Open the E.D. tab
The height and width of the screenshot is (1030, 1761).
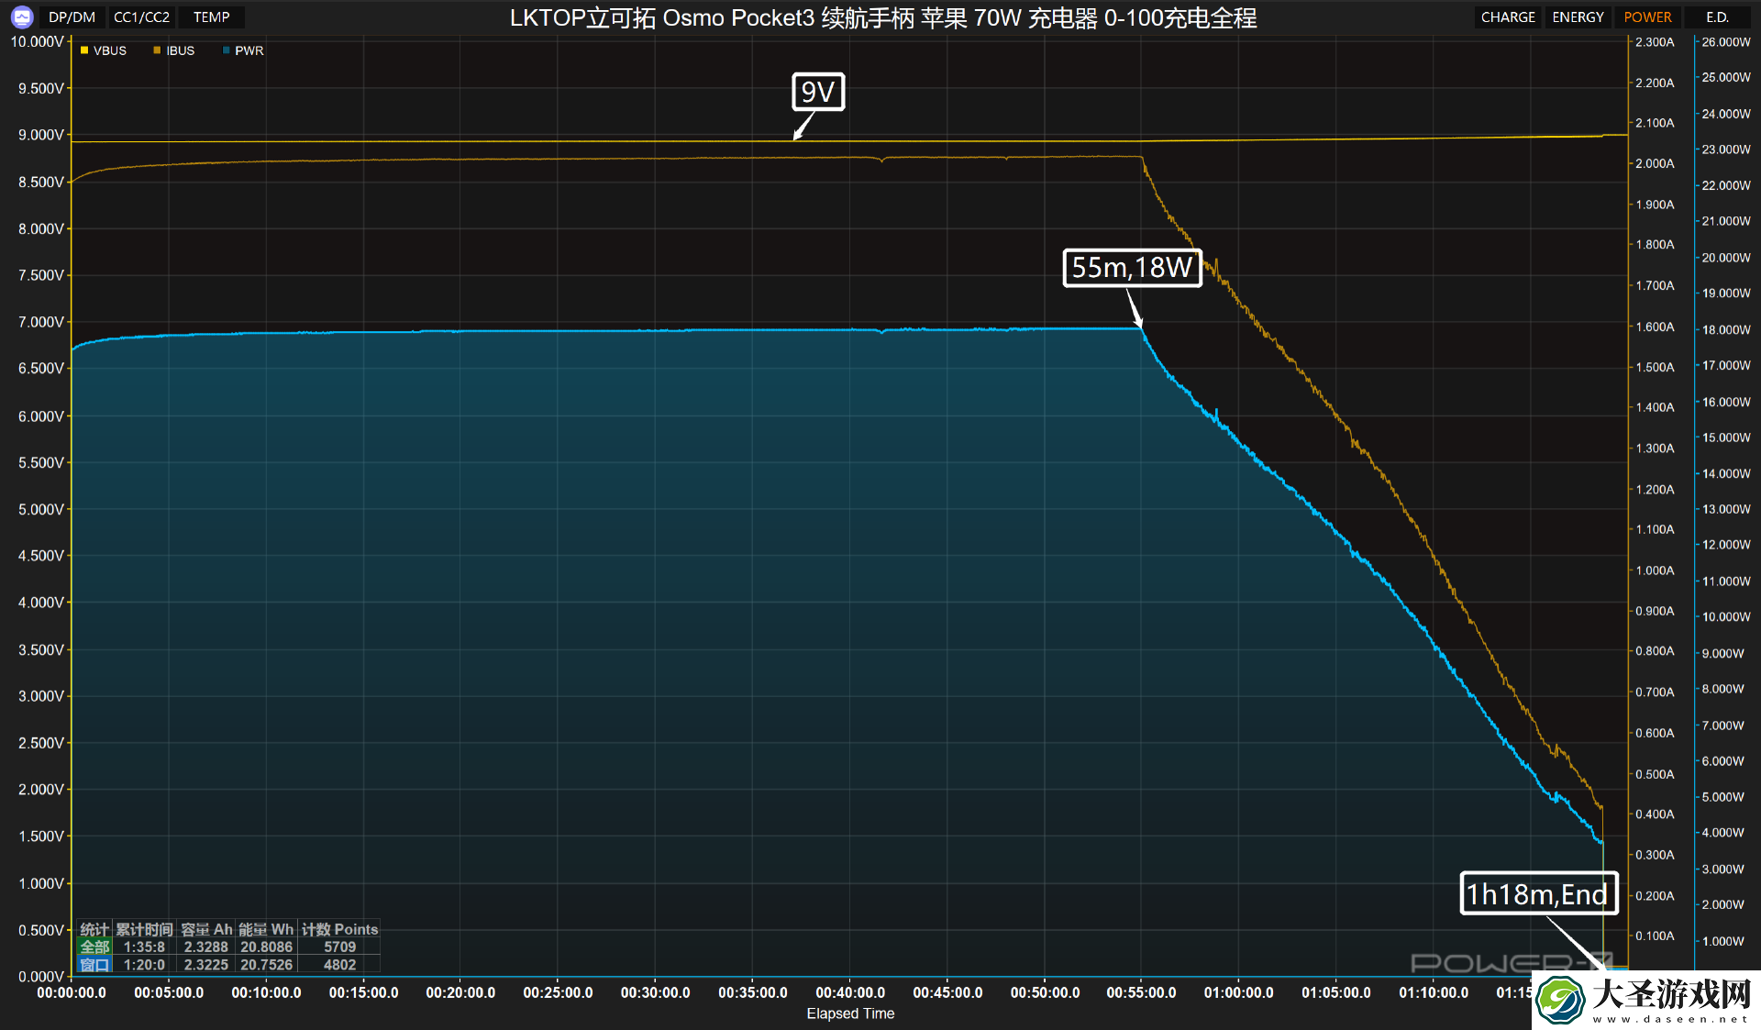(x=1717, y=17)
